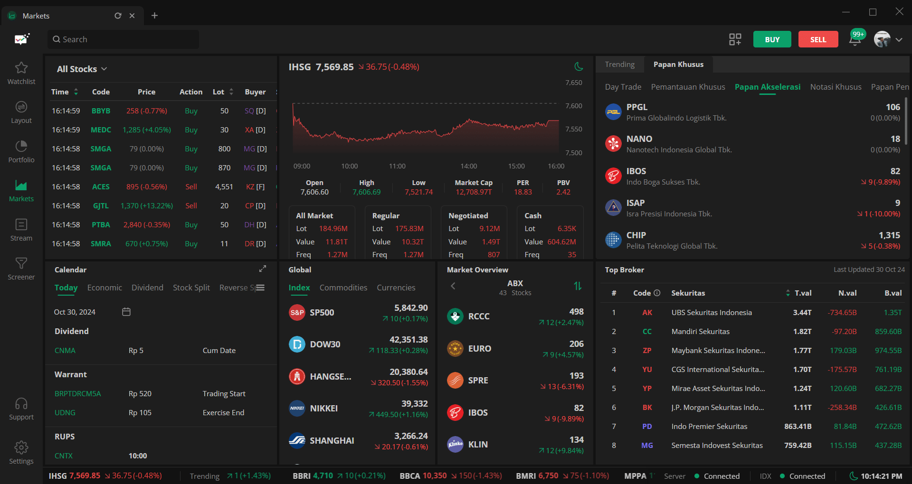Viewport: 912px width, 484px height.
Task: Toggle dark mode moon icon on IHSG chart
Action: coord(578,66)
